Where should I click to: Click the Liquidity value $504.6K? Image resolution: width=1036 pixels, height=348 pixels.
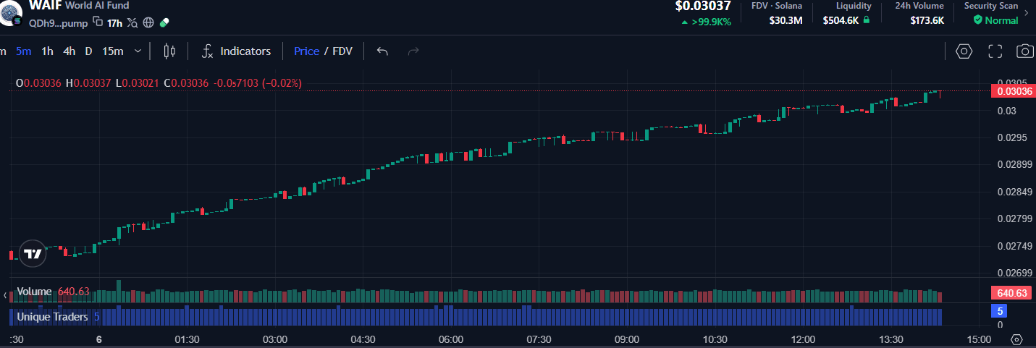click(x=841, y=20)
